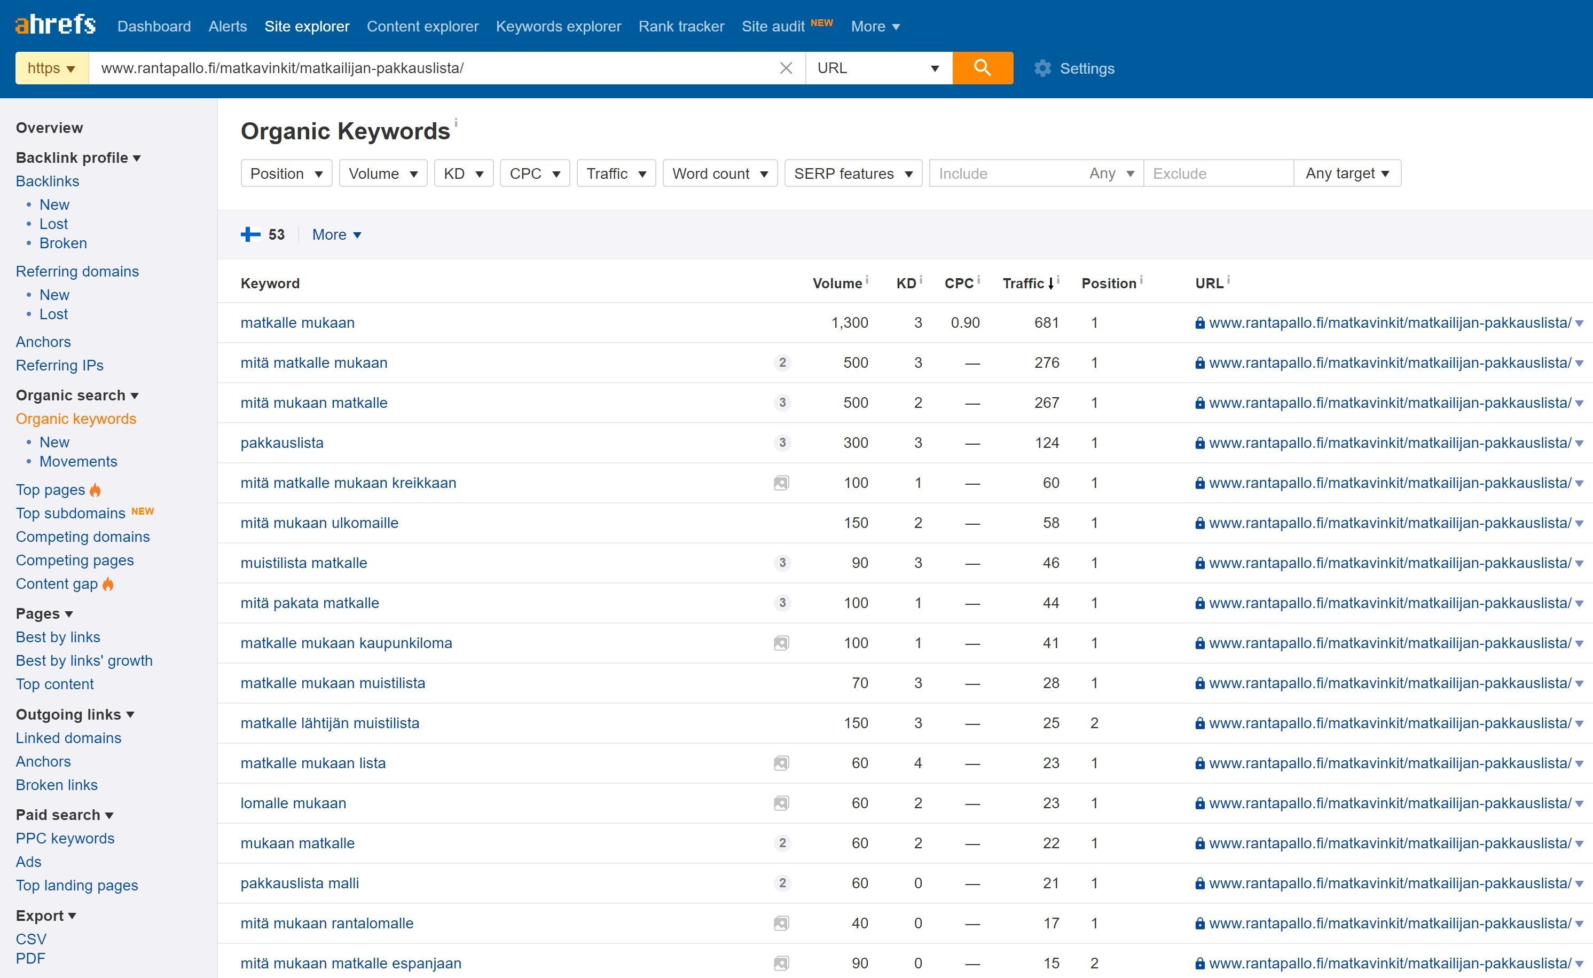Open the keyword matkalle mukaan
The image size is (1593, 978).
pyautogui.click(x=297, y=323)
